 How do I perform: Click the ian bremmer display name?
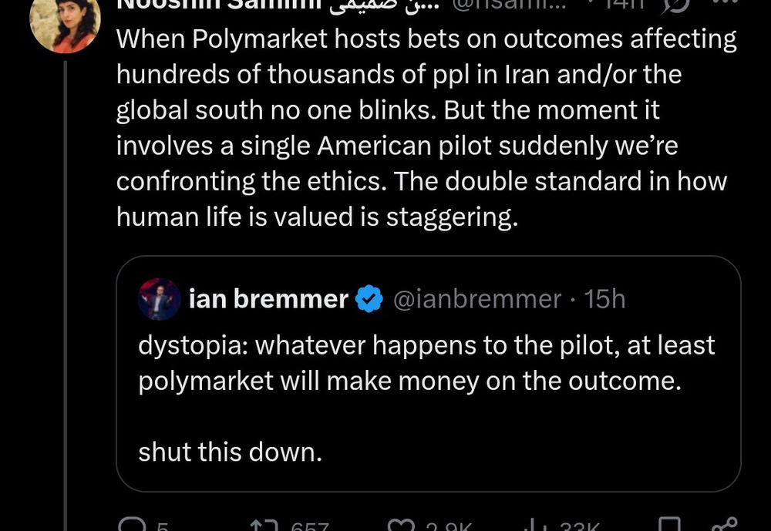[268, 299]
